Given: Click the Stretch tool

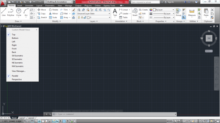Looking at the screenshot, I should tap(42, 18).
